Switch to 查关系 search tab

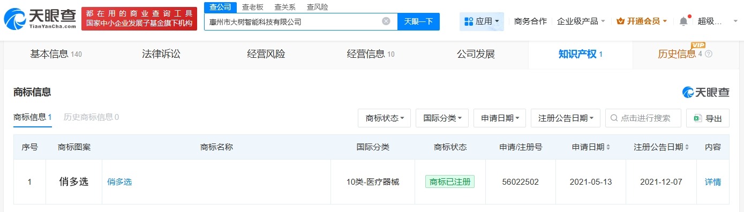[285, 7]
